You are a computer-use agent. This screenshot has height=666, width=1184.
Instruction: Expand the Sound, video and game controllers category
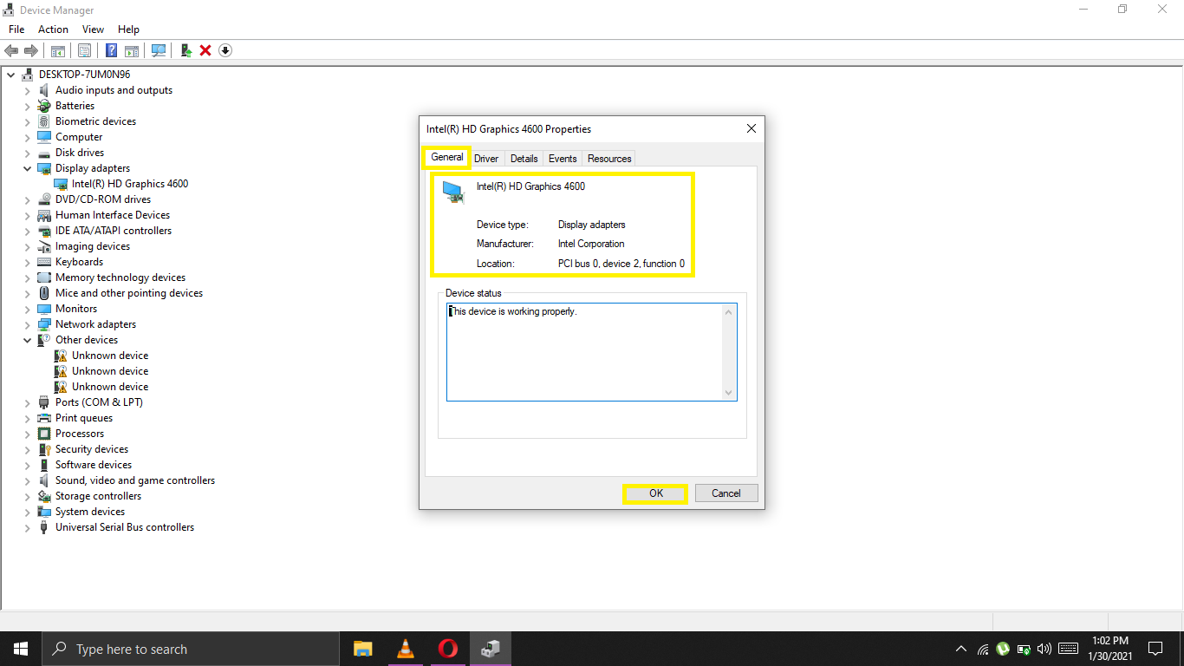pos(28,480)
